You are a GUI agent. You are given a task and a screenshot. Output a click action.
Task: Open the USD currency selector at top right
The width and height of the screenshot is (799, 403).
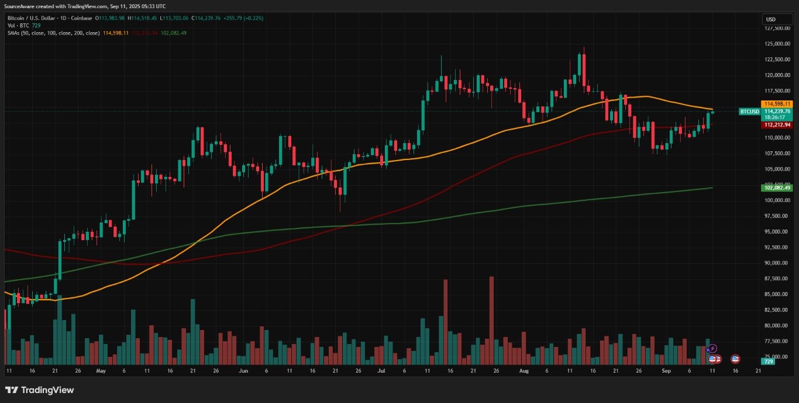point(777,19)
